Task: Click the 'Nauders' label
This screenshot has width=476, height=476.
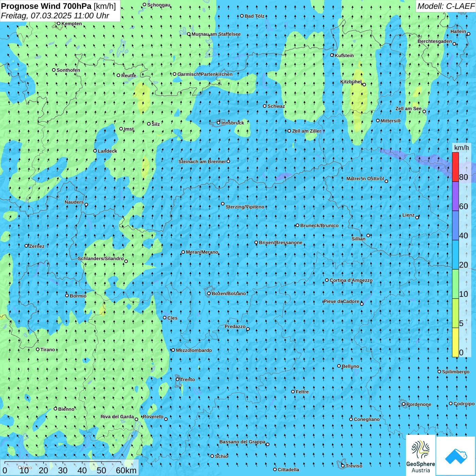Action: [74, 202]
